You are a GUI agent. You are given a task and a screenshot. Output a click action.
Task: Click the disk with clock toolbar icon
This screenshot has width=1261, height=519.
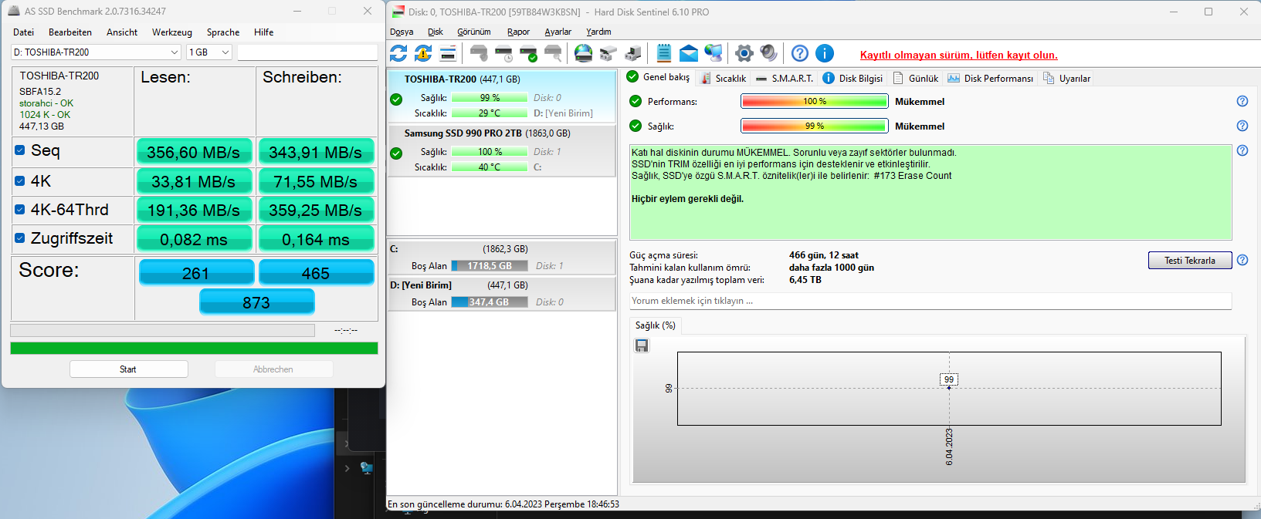tap(503, 53)
